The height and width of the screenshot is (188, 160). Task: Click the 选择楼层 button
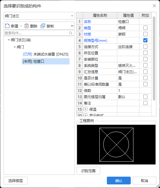point(16,181)
